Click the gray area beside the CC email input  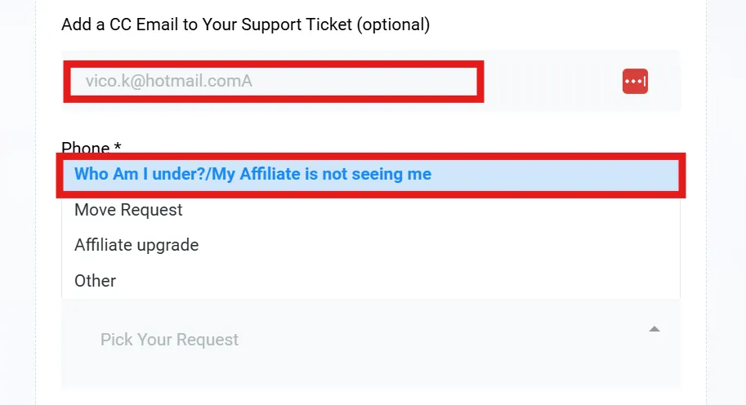pos(552,82)
